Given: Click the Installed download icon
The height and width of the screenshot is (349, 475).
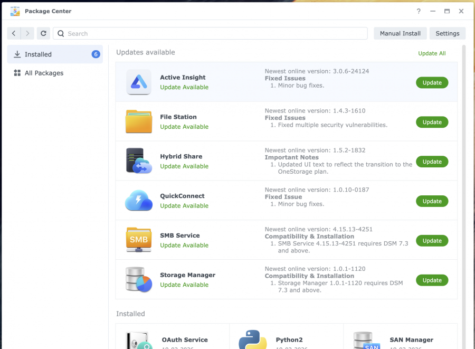Looking at the screenshot, I should (17, 54).
